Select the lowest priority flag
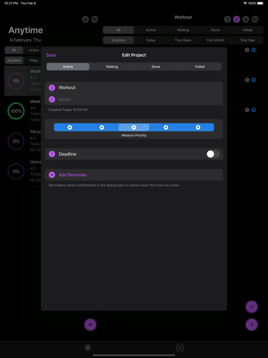The width and height of the screenshot is (268, 358). pyautogui.click(x=70, y=127)
